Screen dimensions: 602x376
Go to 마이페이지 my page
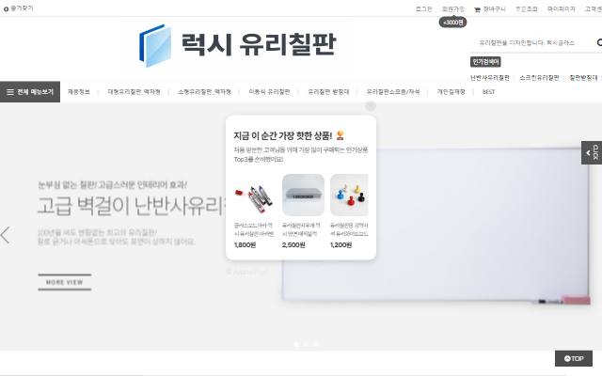[562, 8]
